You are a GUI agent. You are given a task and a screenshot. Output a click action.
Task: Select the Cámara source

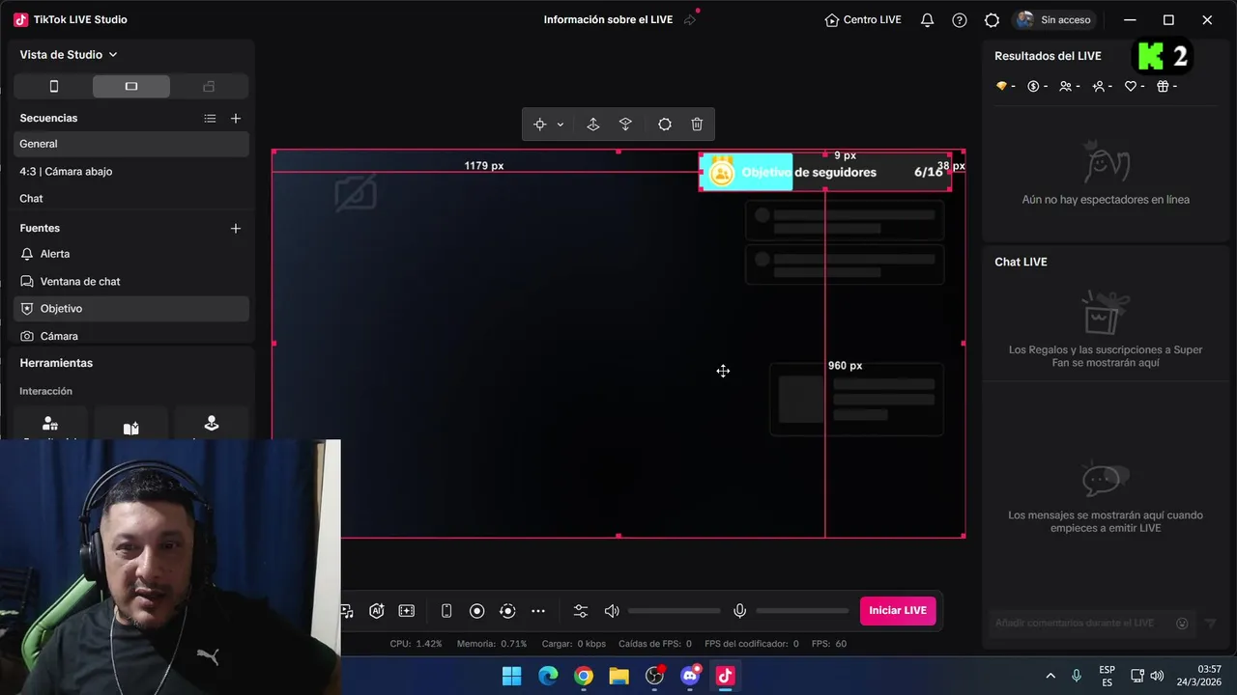coord(131,335)
